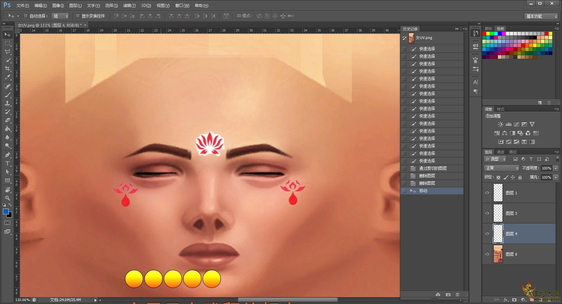
Task: Open the 不透明度 opacity dropdown arrow
Action: (556, 168)
